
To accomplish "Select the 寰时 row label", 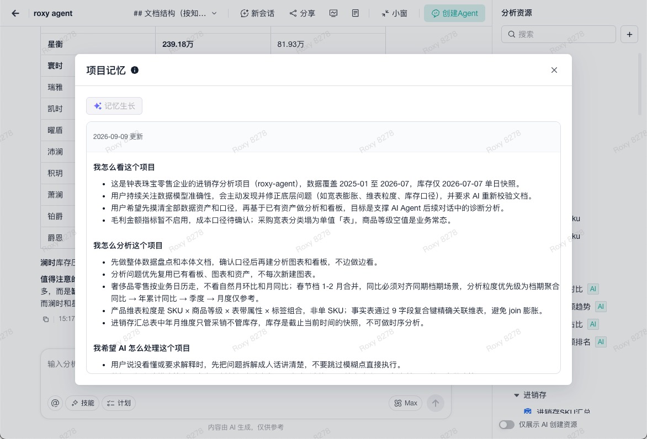I will point(55,66).
